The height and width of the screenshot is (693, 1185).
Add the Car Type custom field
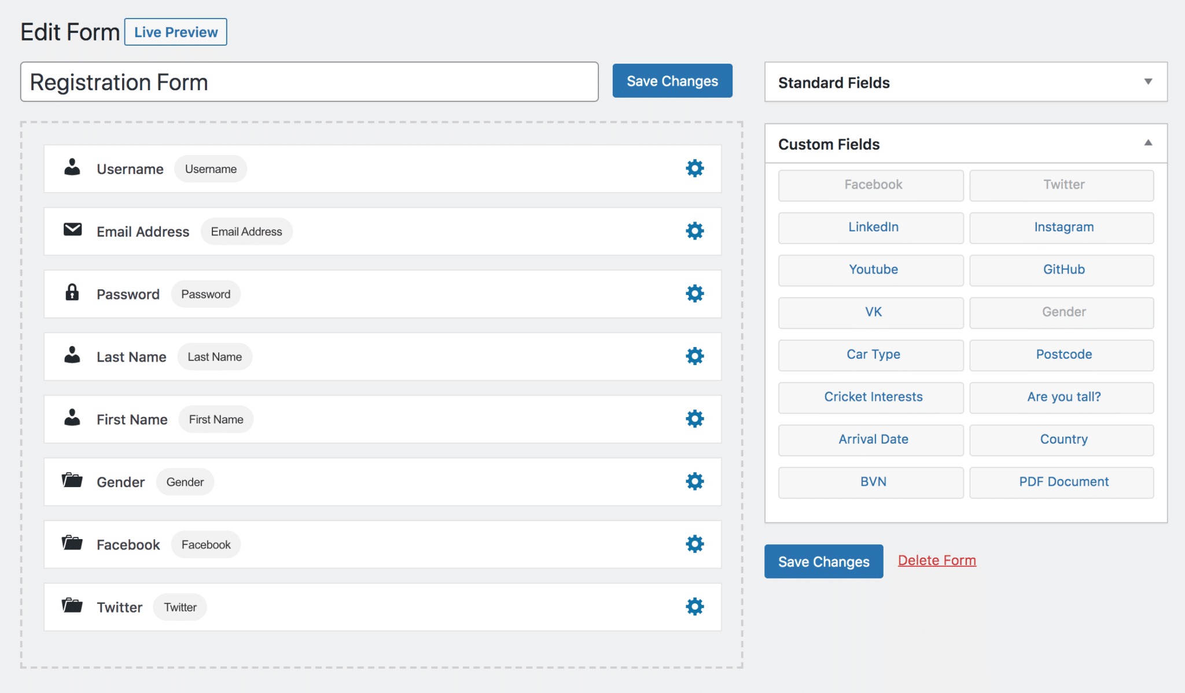(871, 355)
